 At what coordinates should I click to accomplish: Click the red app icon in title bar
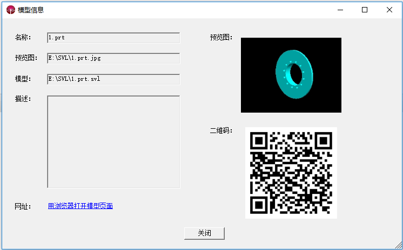tap(11, 10)
